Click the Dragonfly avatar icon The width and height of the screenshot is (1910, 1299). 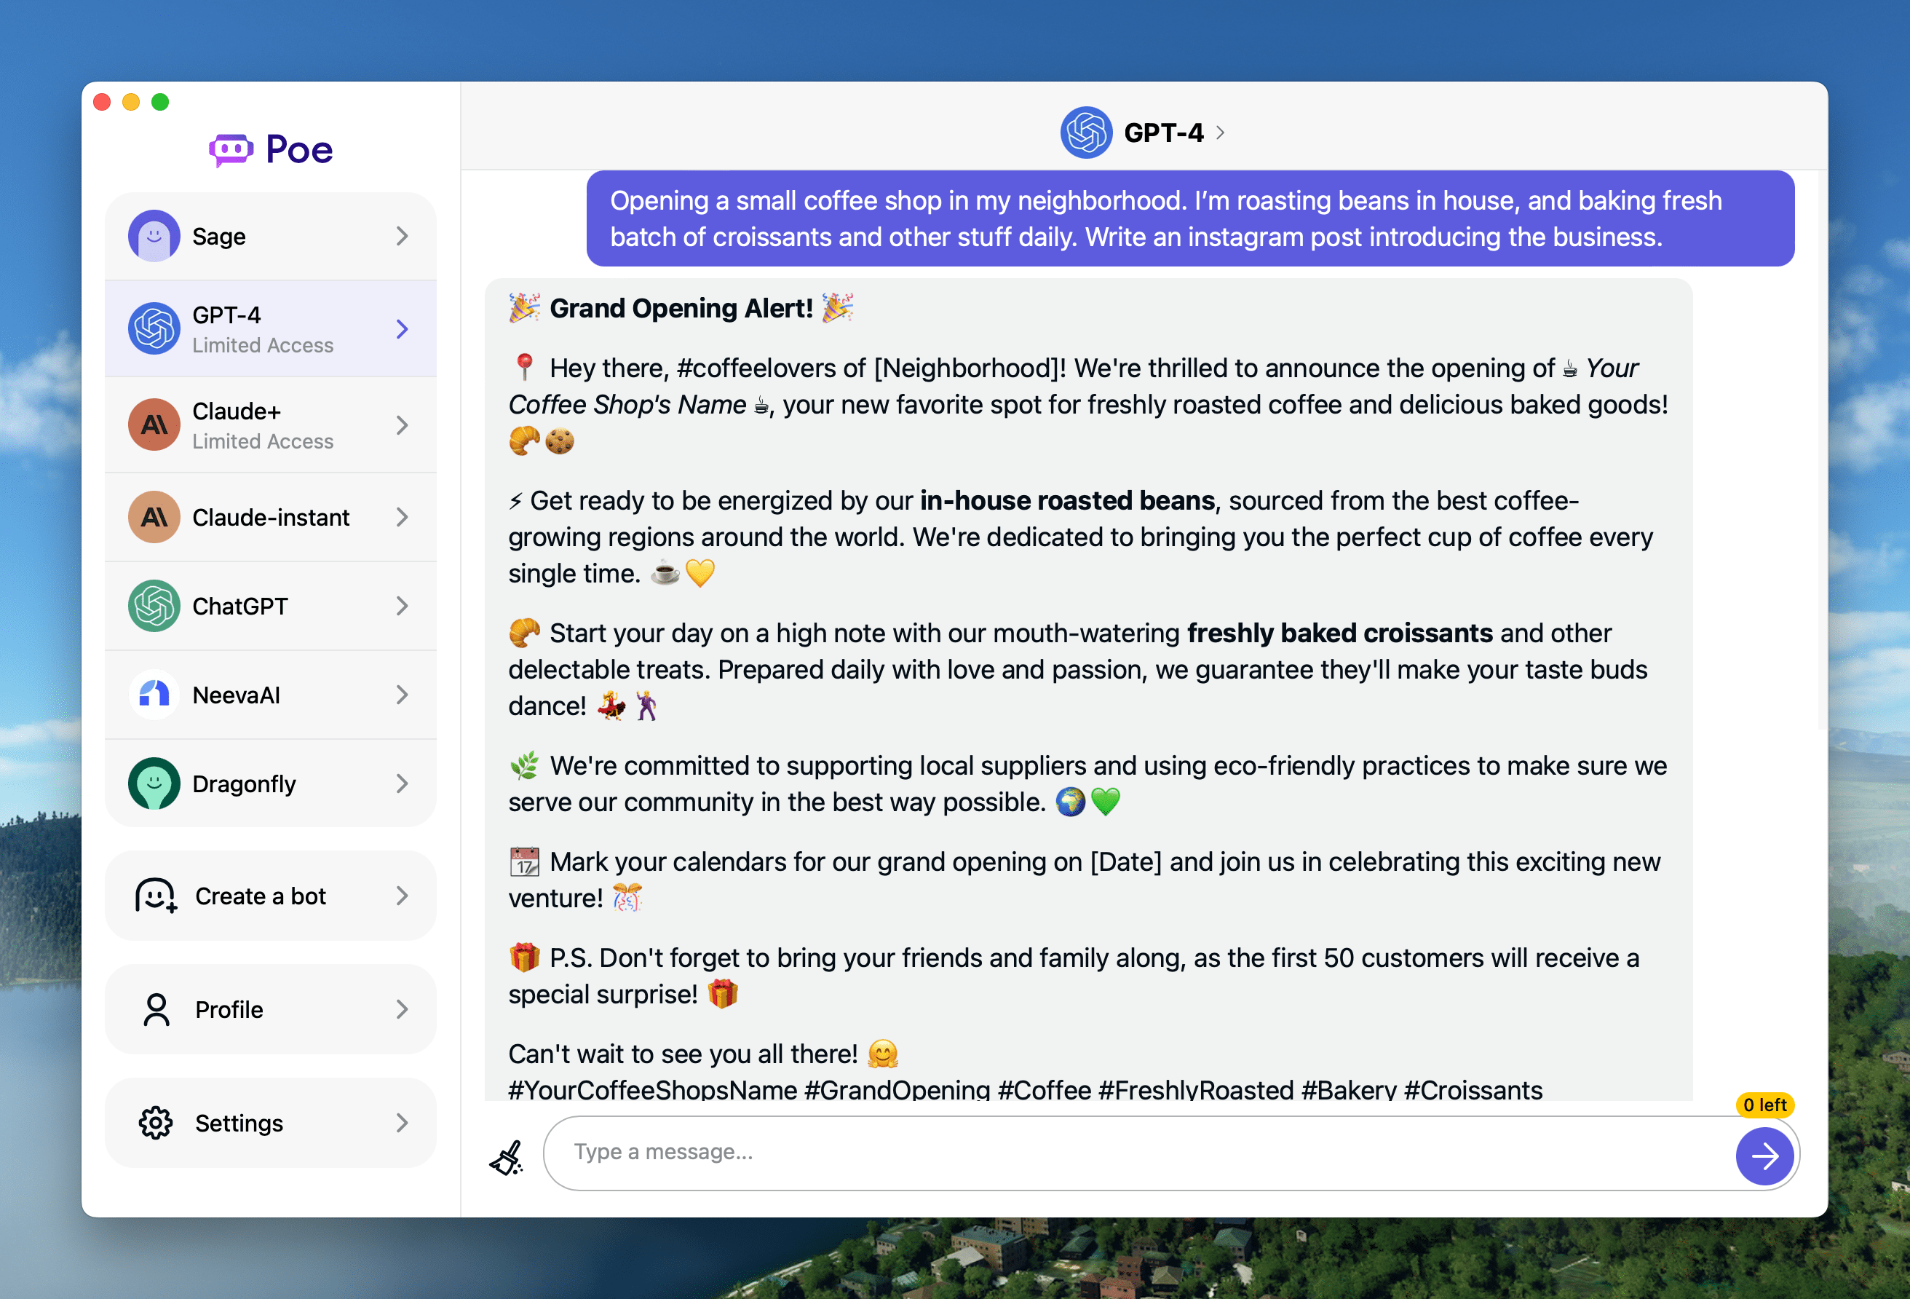[x=154, y=783]
